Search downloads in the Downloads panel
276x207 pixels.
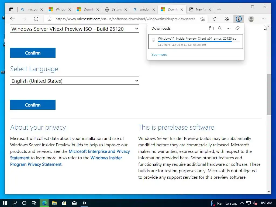tap(220, 28)
